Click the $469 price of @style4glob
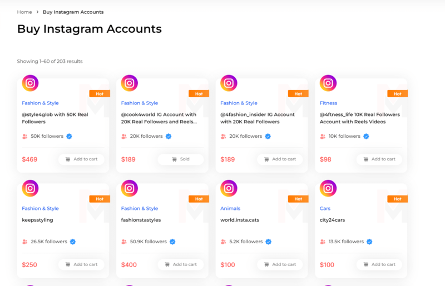This screenshot has width=445, height=286. click(29, 159)
